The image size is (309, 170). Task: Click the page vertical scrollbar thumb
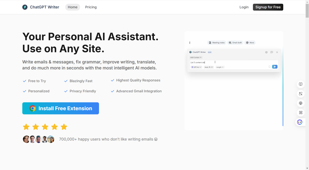(x=307, y=11)
